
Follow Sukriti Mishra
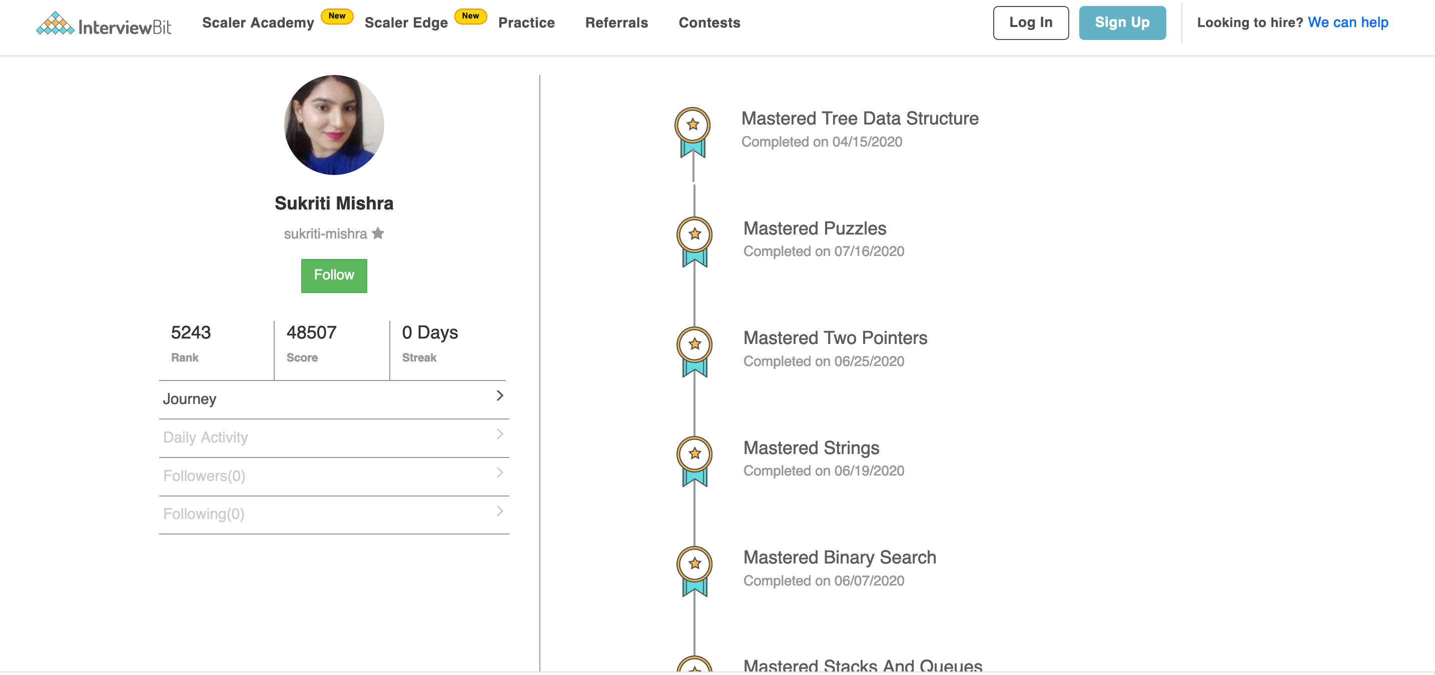(334, 275)
